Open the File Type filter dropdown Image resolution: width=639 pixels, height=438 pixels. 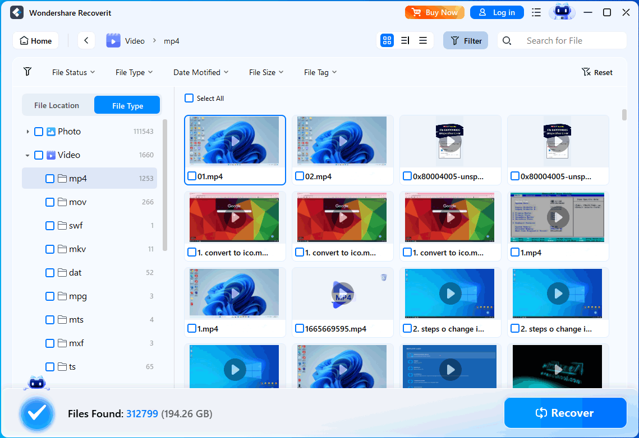tap(134, 72)
